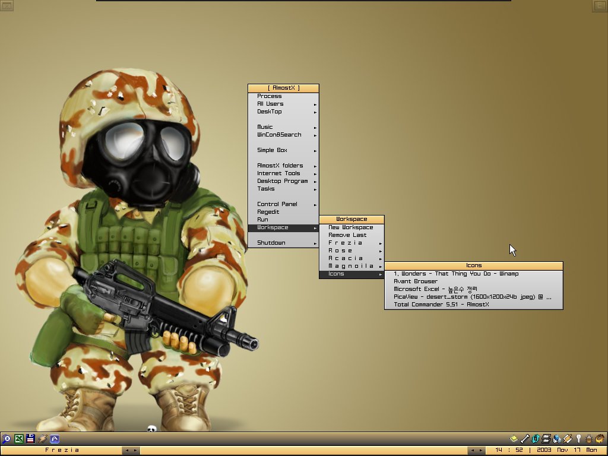
Task: Expand the Desktop Program submenu
Action: (283, 181)
